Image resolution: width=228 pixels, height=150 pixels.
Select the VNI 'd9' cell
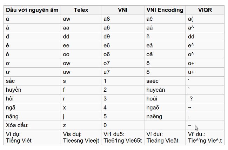(x=122, y=37)
